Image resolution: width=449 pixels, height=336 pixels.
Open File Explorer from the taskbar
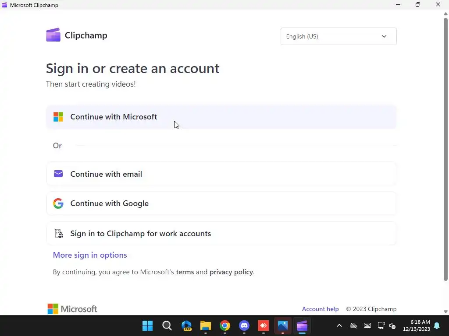click(x=206, y=325)
